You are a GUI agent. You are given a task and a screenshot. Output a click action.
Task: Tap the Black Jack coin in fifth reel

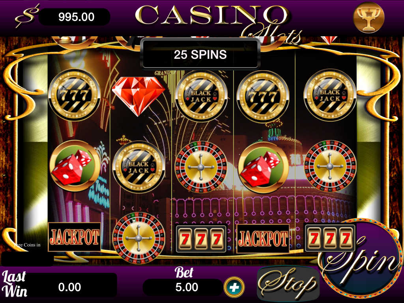[x=330, y=95]
